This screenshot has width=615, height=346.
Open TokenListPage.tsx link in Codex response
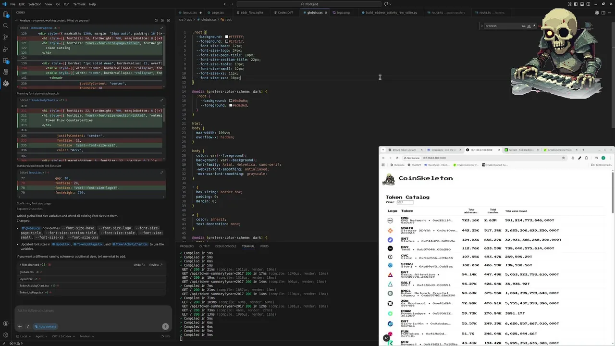pyautogui.click(x=88, y=244)
